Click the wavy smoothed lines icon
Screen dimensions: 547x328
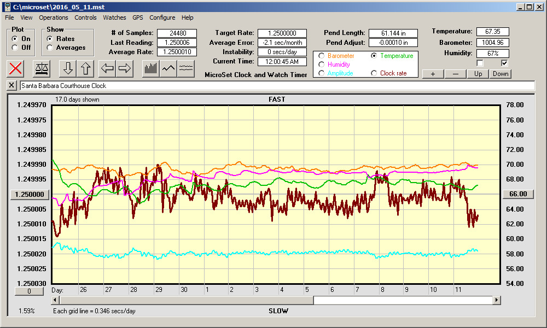pyautogui.click(x=186, y=68)
